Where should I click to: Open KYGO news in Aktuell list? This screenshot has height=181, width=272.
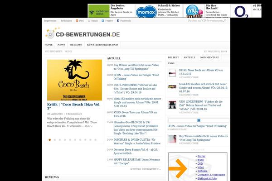(x=136, y=114)
